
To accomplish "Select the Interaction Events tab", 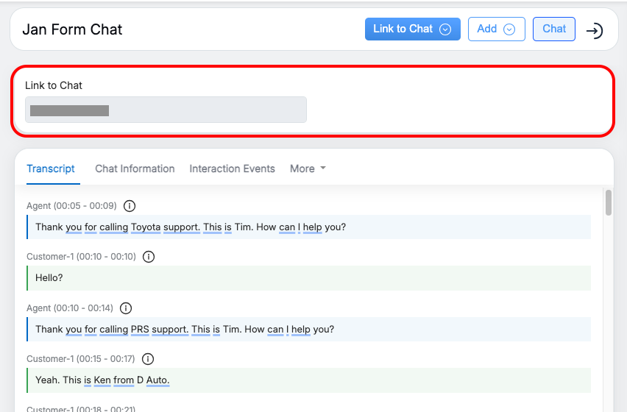I will pyautogui.click(x=232, y=168).
